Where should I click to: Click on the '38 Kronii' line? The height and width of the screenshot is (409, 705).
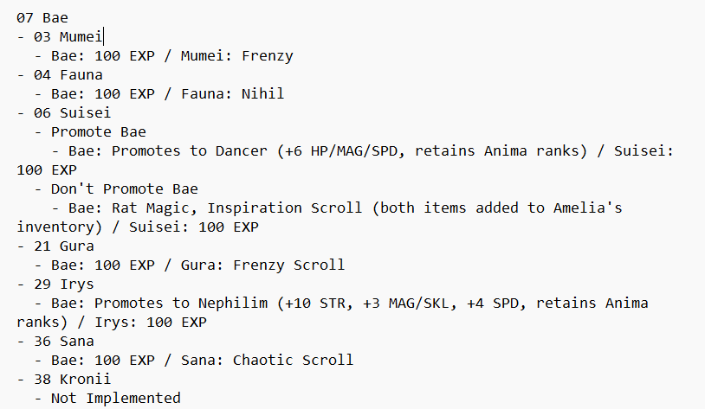[64, 380]
